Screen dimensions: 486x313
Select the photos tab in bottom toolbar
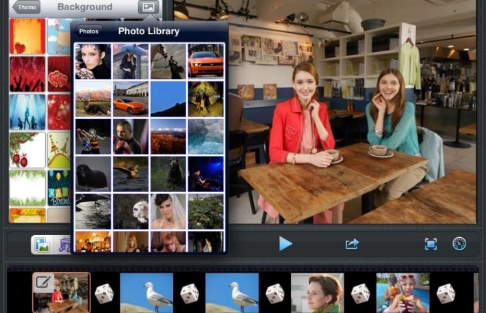42,244
